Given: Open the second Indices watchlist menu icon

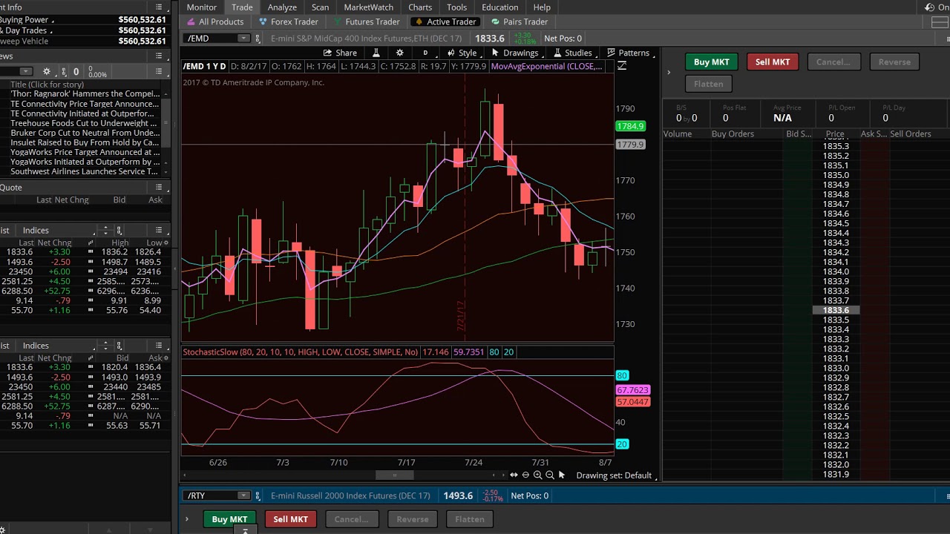Looking at the screenshot, I should point(158,346).
